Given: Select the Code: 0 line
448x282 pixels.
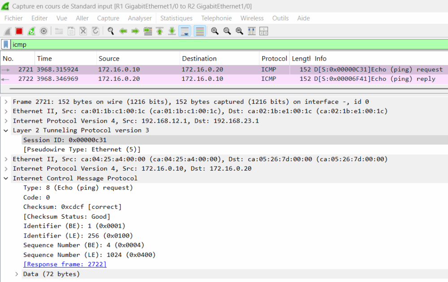Looking at the screenshot, I should coord(37,198).
